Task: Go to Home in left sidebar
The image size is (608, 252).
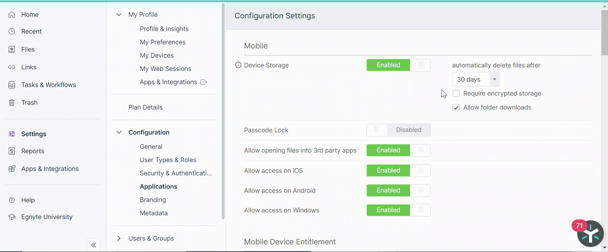Action: point(30,15)
